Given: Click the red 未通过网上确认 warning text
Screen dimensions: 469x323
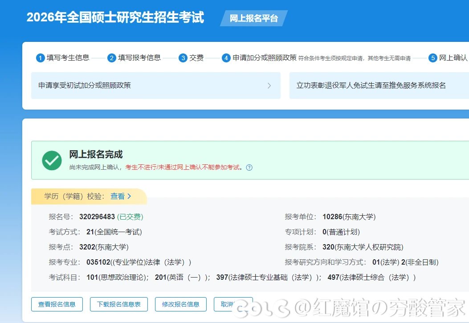Looking at the screenshot, I should (183, 168).
